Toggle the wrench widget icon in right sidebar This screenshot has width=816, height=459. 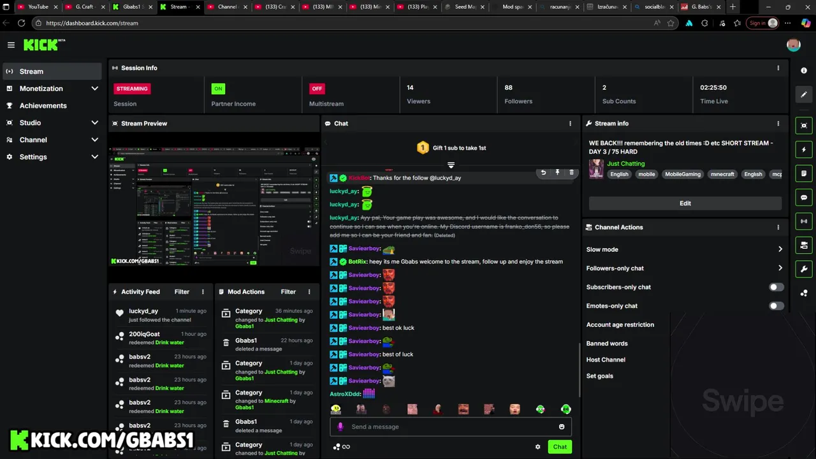click(x=803, y=269)
